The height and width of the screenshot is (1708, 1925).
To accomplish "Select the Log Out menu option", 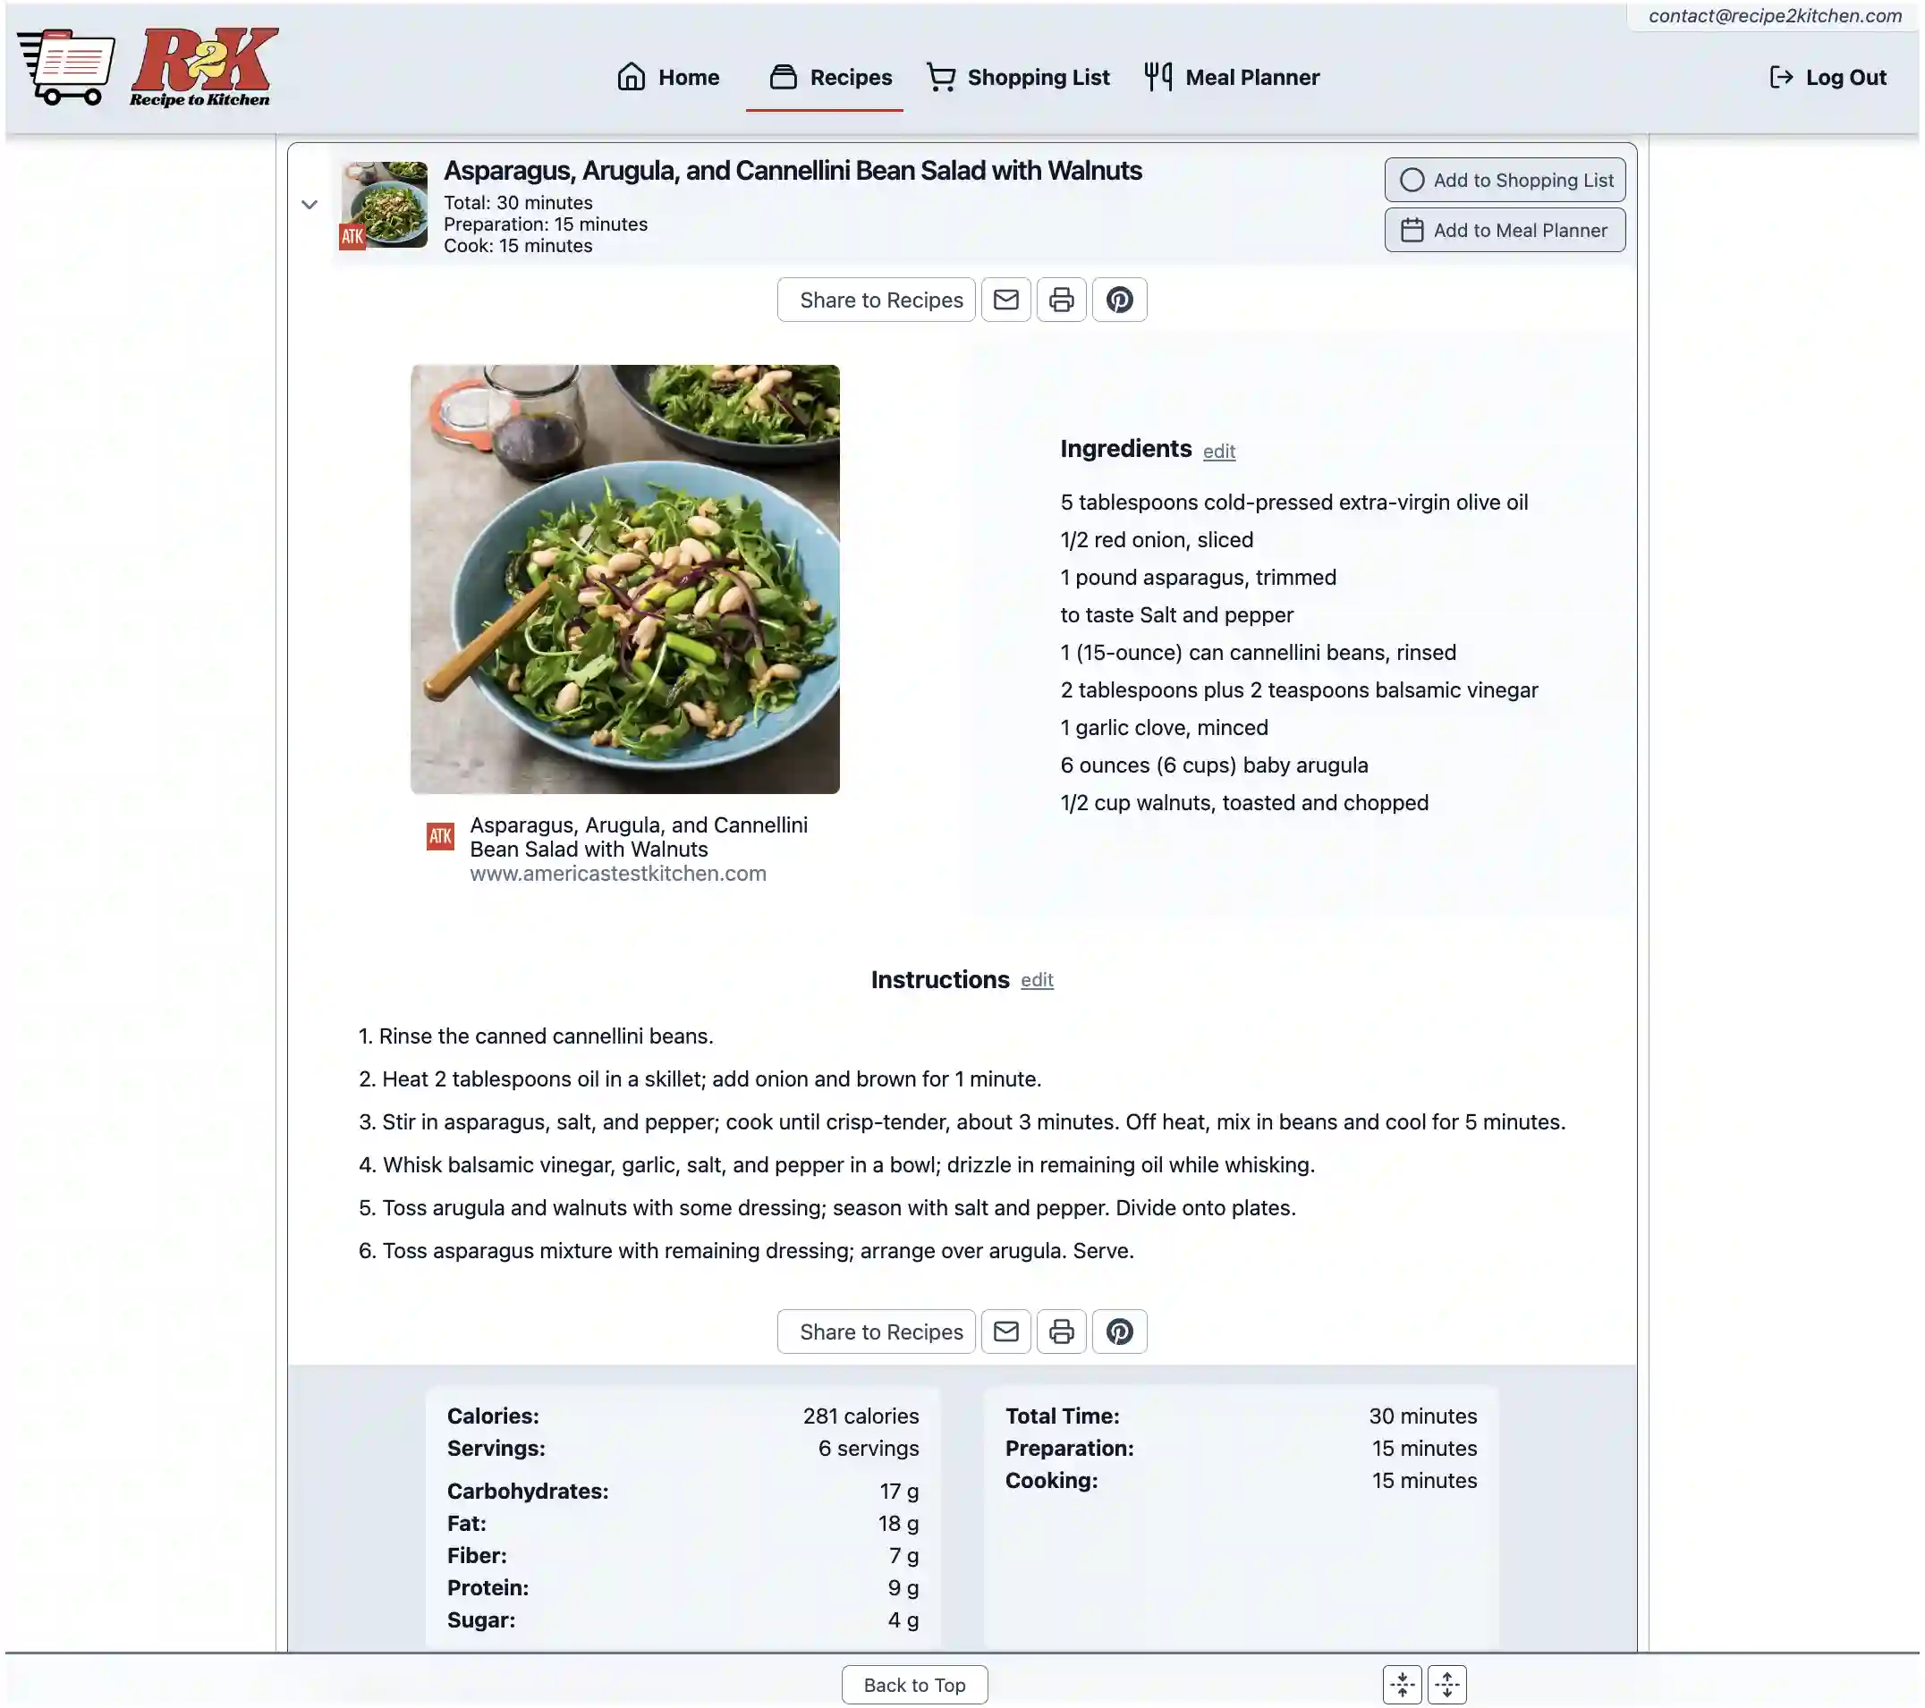I will [x=1829, y=76].
